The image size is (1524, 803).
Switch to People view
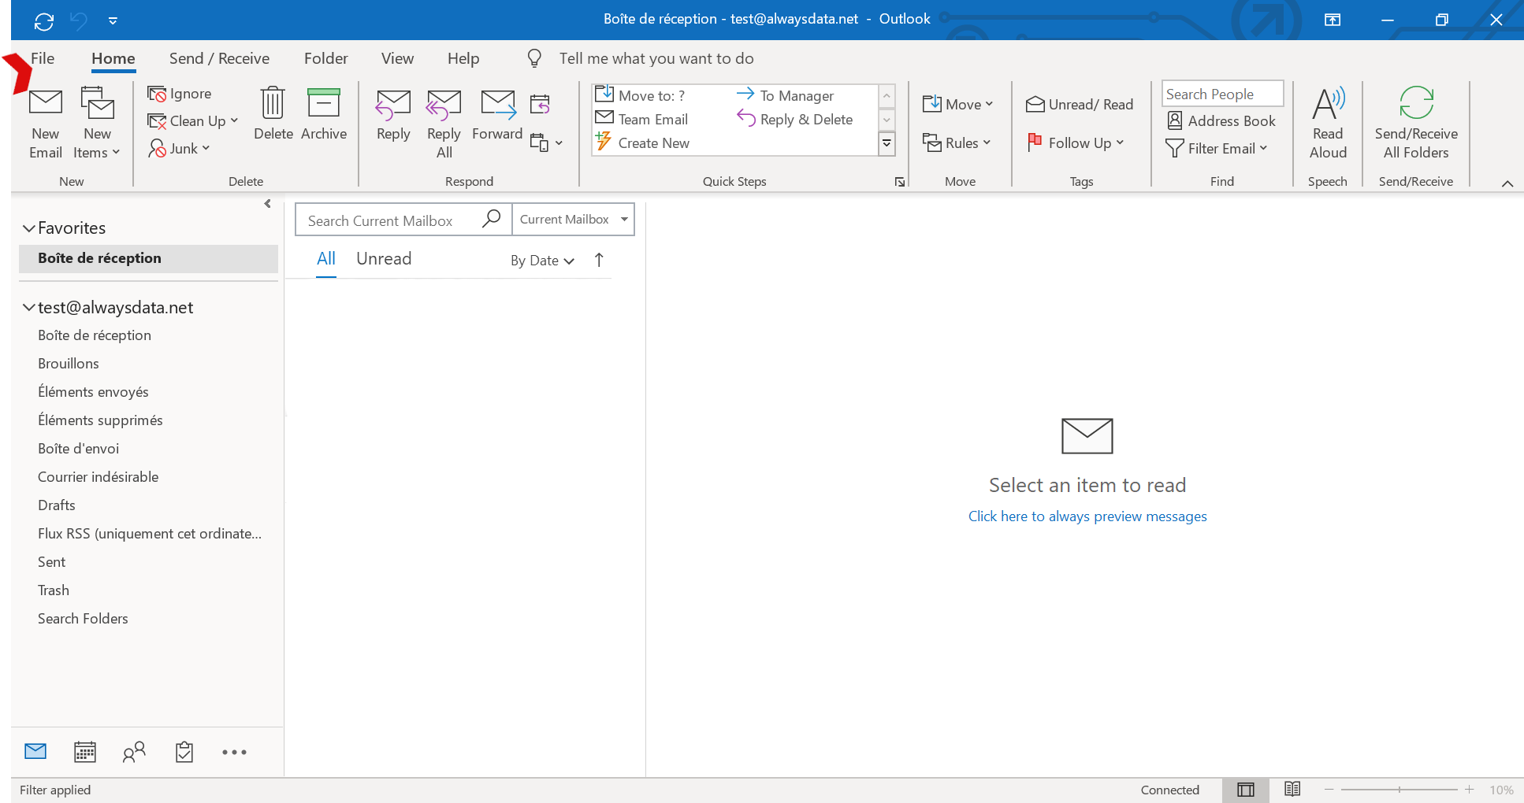(x=134, y=752)
